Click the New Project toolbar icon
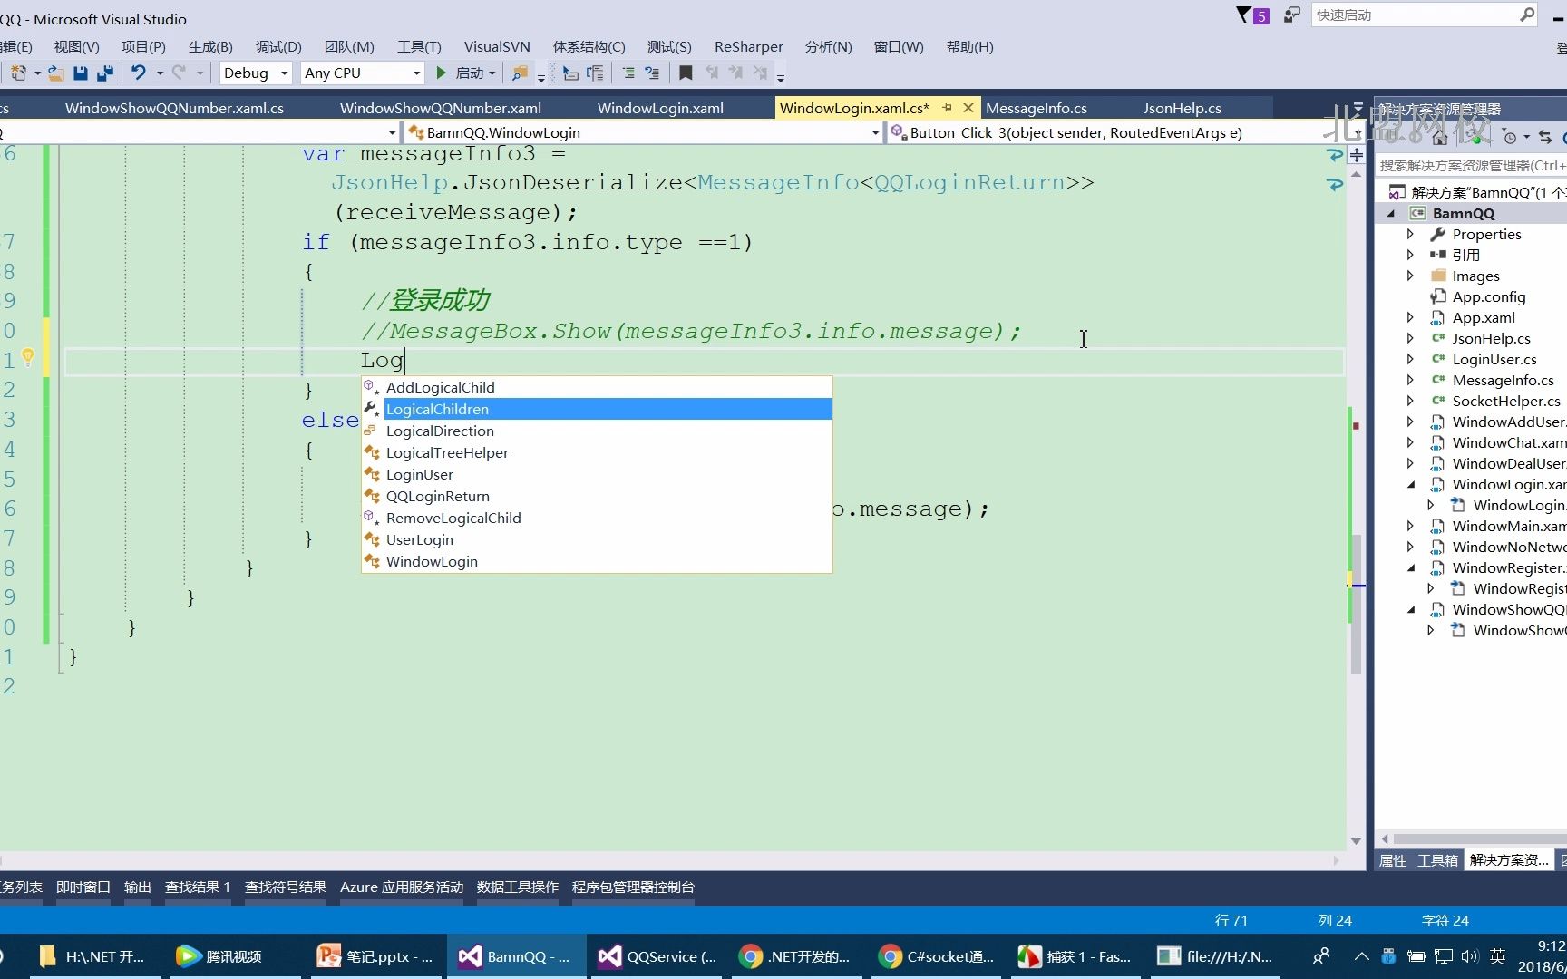1567x979 pixels. pos(18,73)
